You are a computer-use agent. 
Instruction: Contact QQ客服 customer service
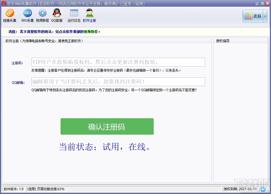(x=57, y=16)
